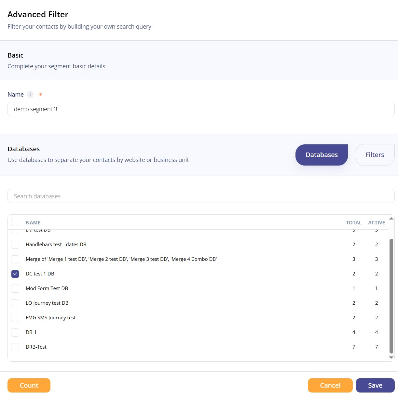The image size is (398, 400).
Task: Click the scroll down arrow in database list
Action: (x=391, y=357)
